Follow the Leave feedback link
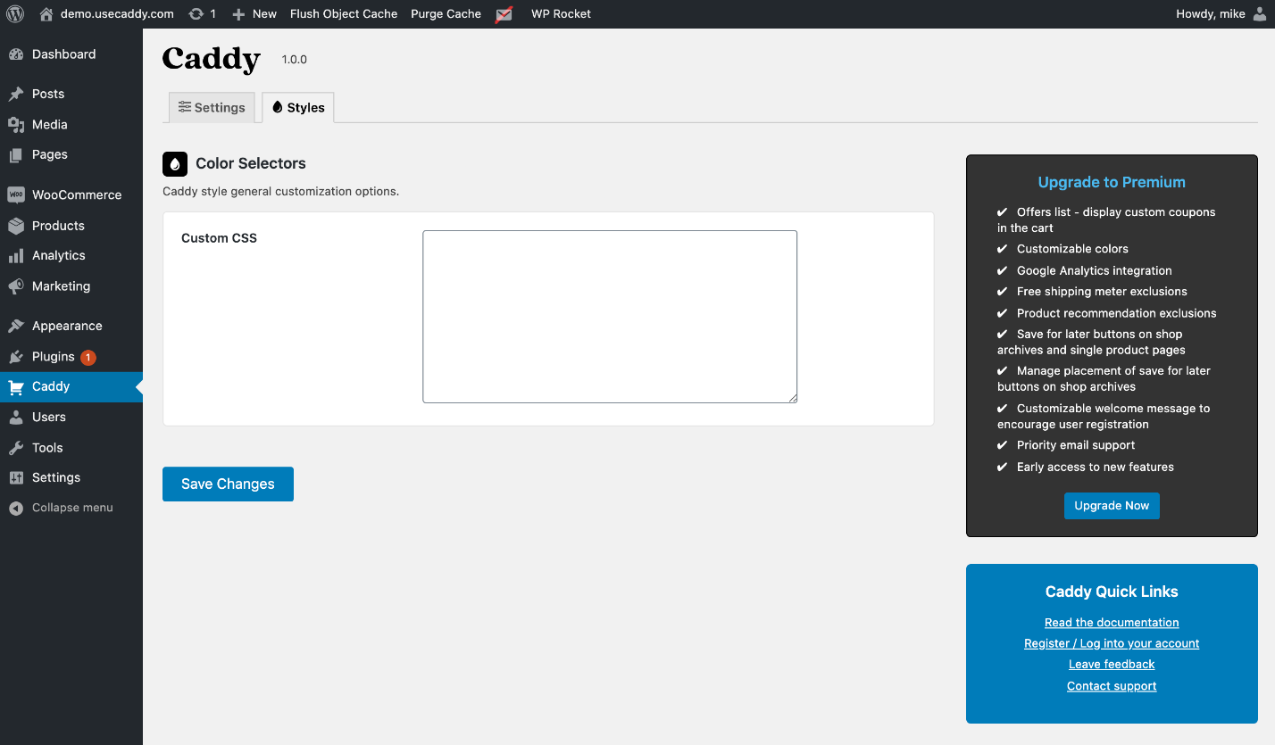The width and height of the screenshot is (1275, 745). pyautogui.click(x=1112, y=665)
